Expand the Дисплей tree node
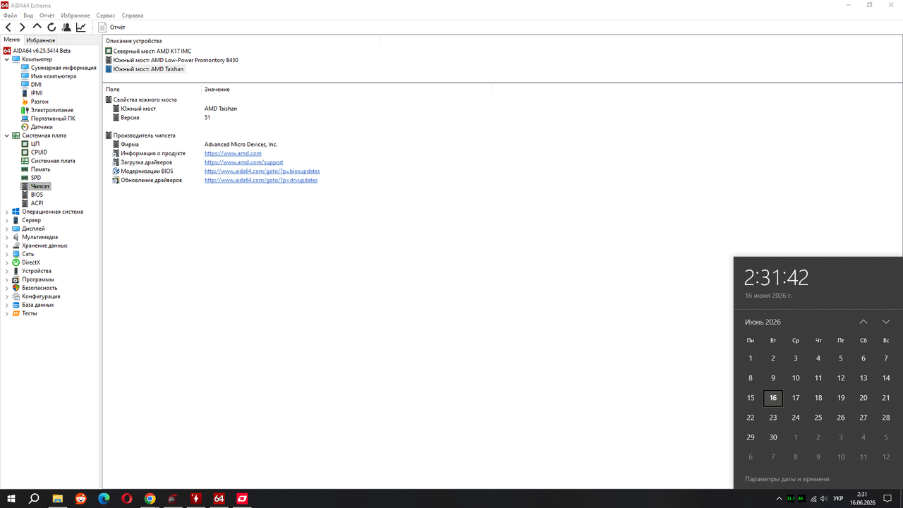This screenshot has width=903, height=508. pyautogui.click(x=7, y=229)
